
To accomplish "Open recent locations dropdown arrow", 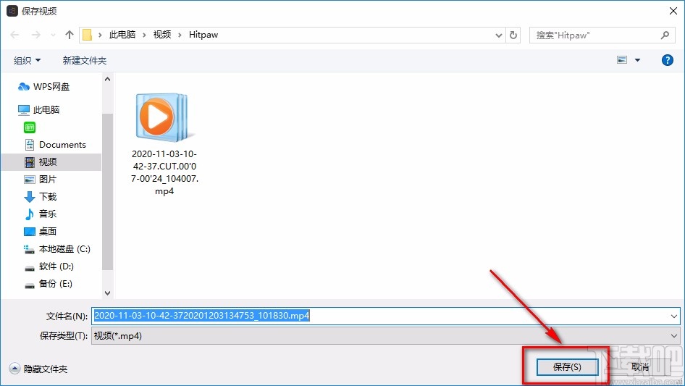I will [53, 35].
